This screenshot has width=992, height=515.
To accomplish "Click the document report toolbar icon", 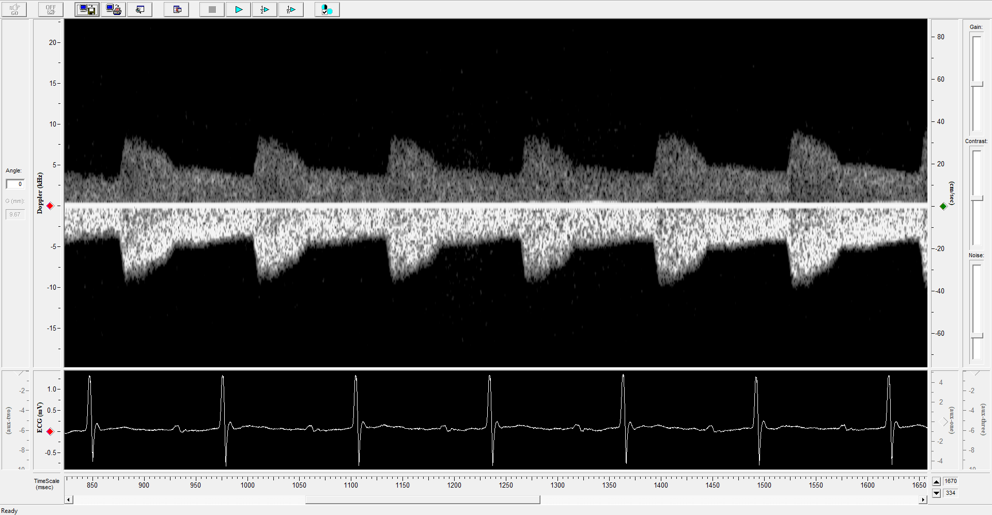I will tap(177, 9).
